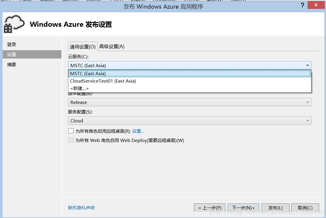Screen dimensions: 326x218
Task: Open the cloud service MSTC combo box
Action: 190,65
